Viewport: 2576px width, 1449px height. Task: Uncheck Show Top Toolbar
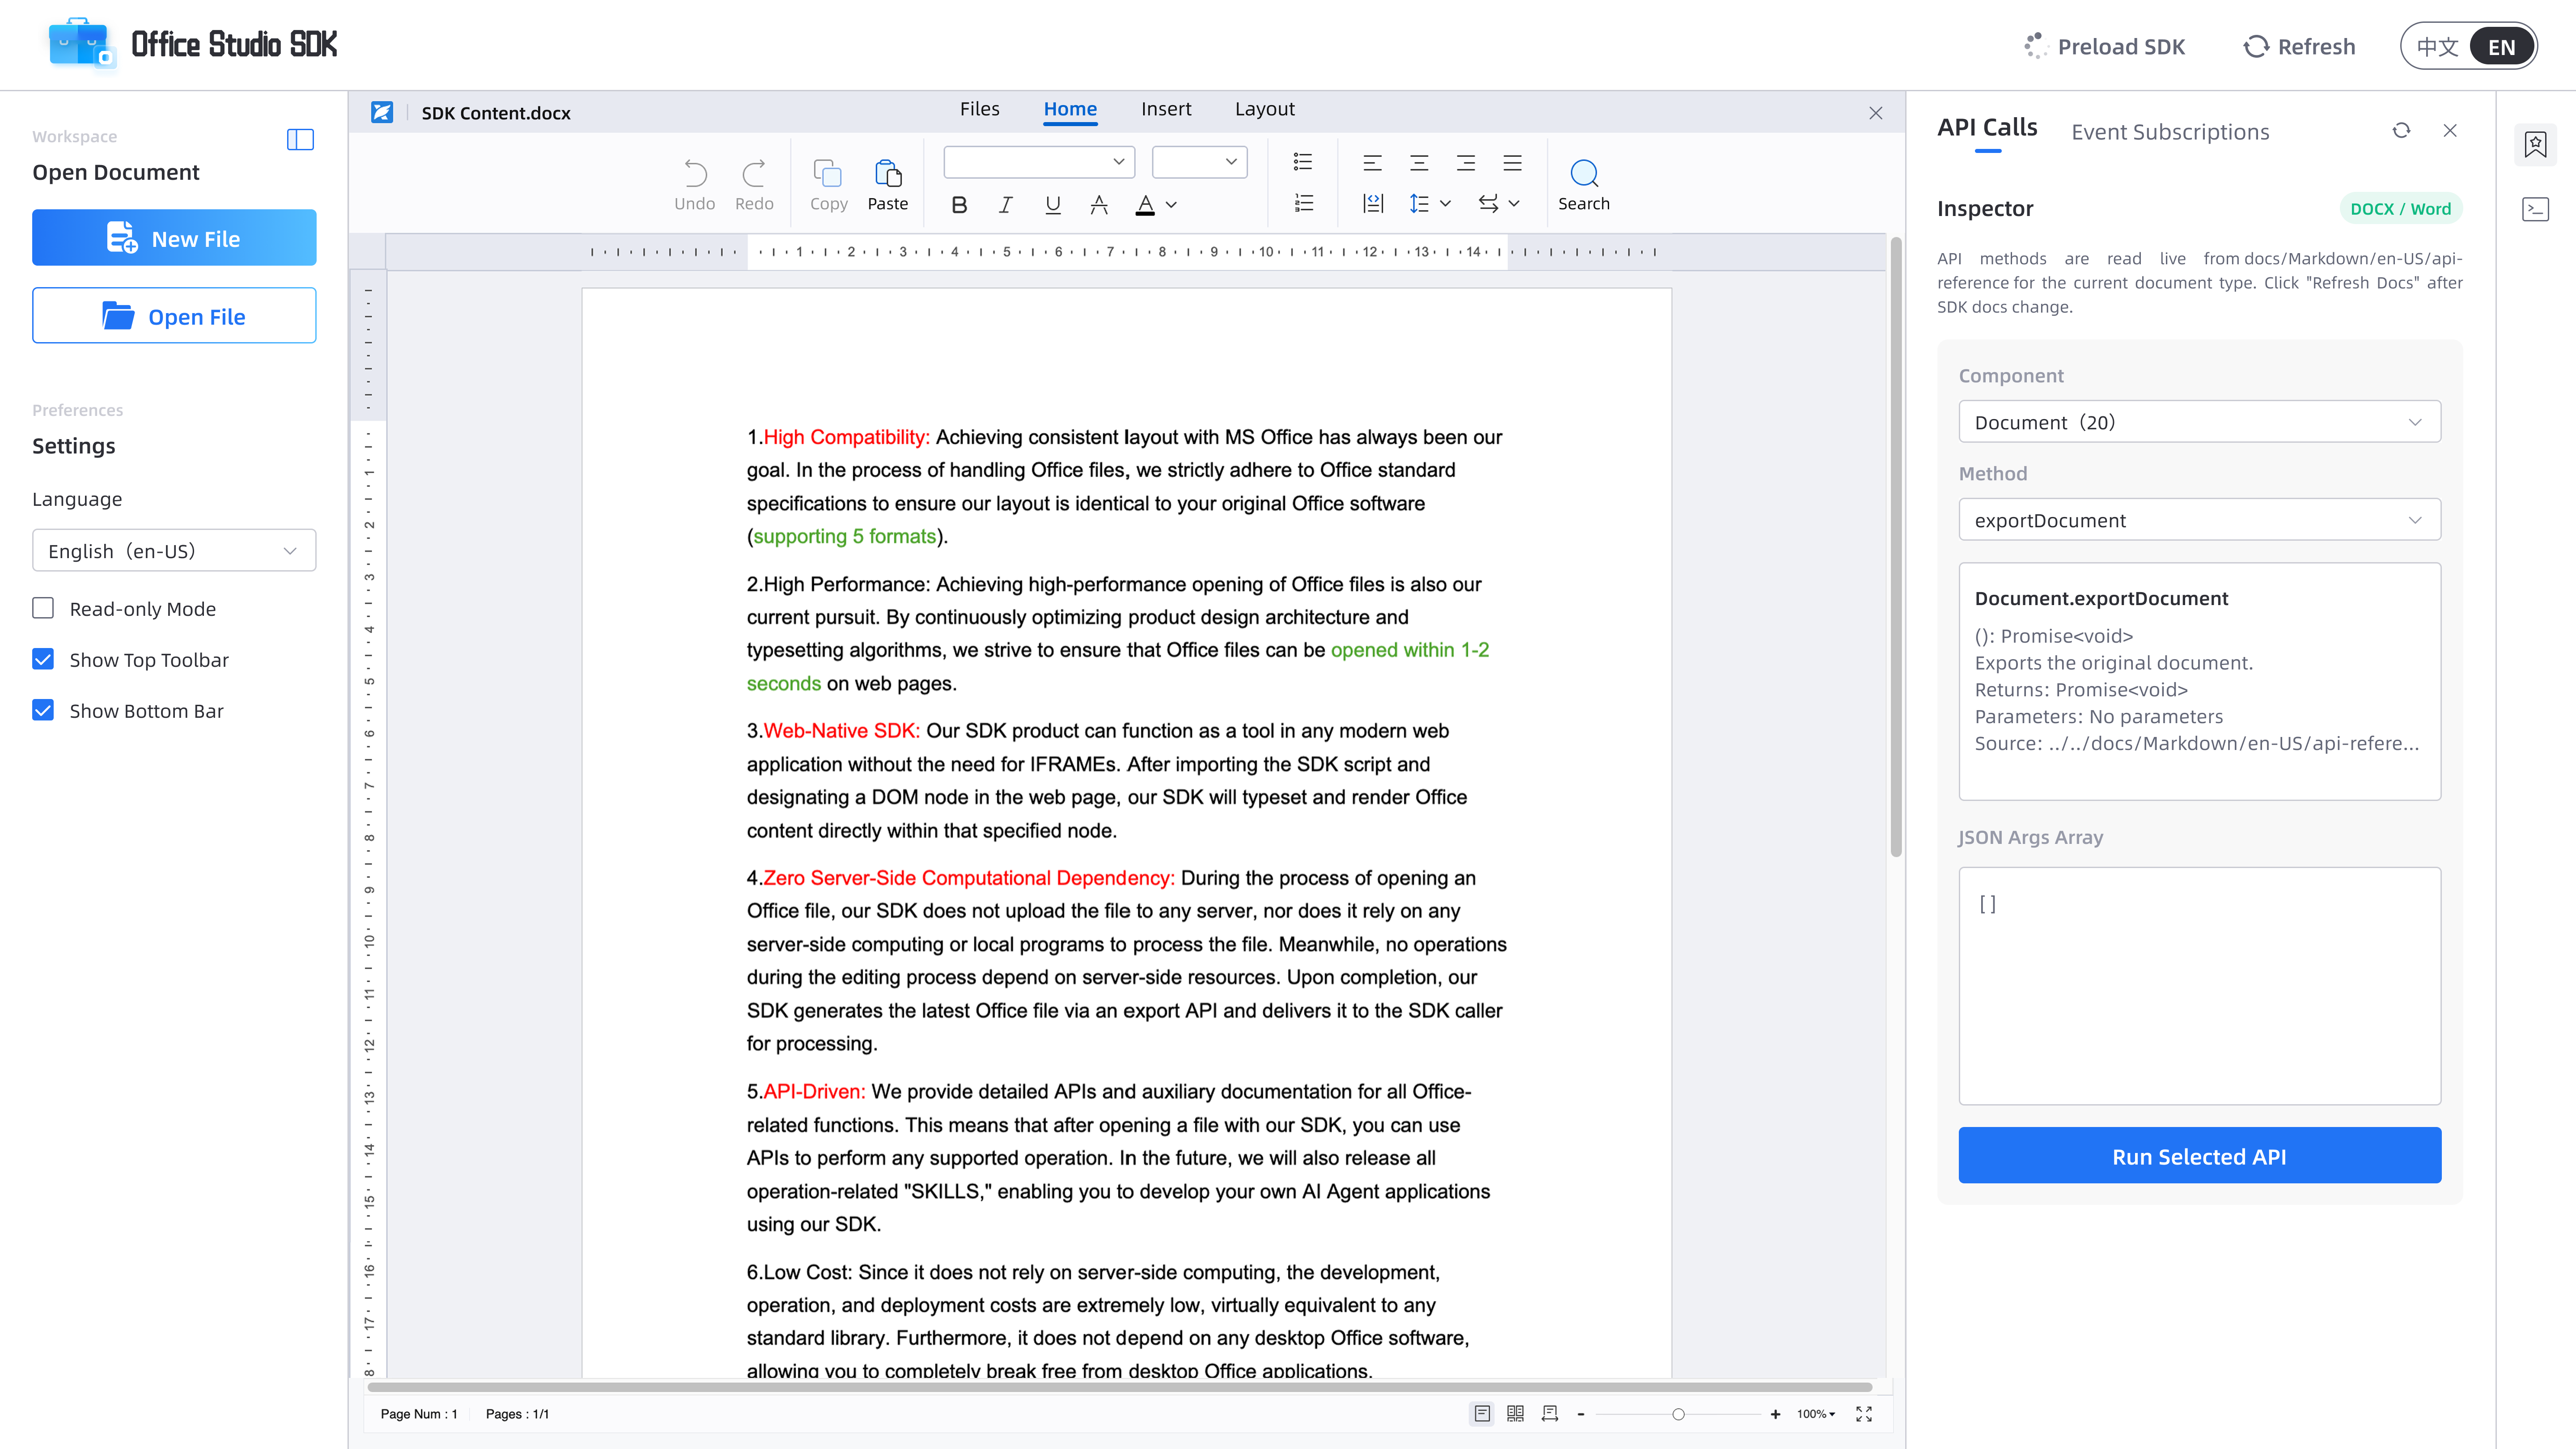[x=43, y=659]
